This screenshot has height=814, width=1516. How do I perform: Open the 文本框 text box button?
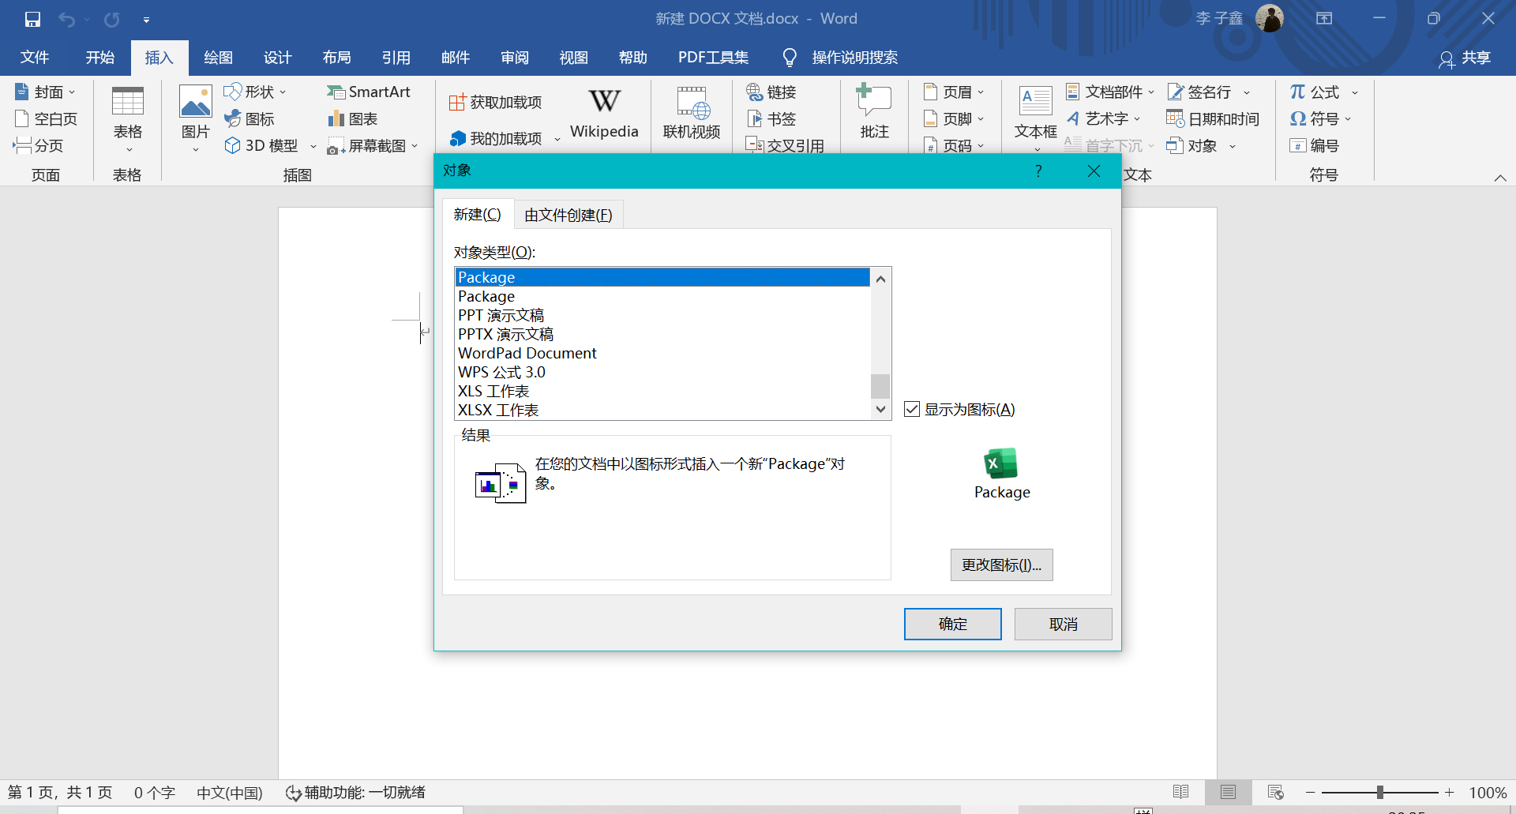click(1035, 118)
